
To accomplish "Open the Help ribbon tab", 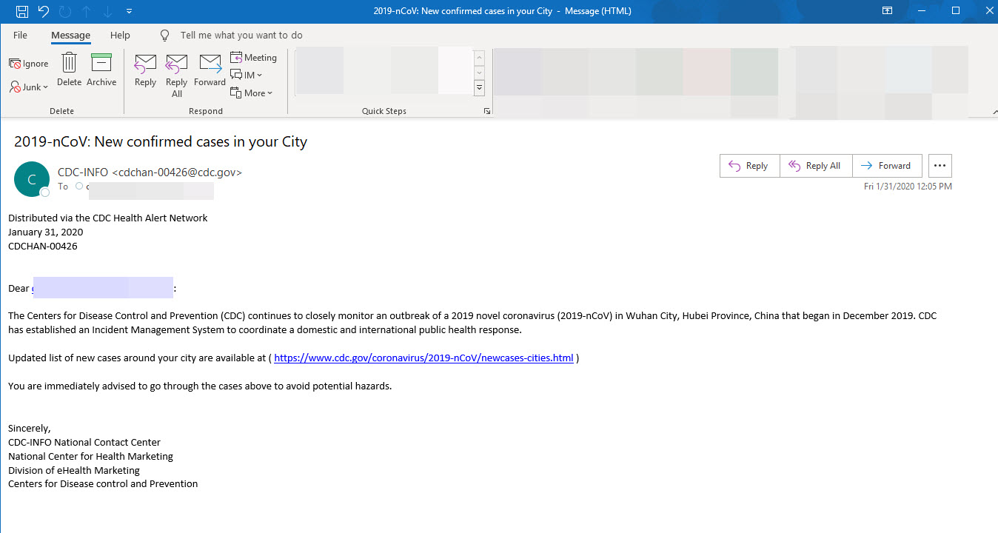I will (x=120, y=35).
